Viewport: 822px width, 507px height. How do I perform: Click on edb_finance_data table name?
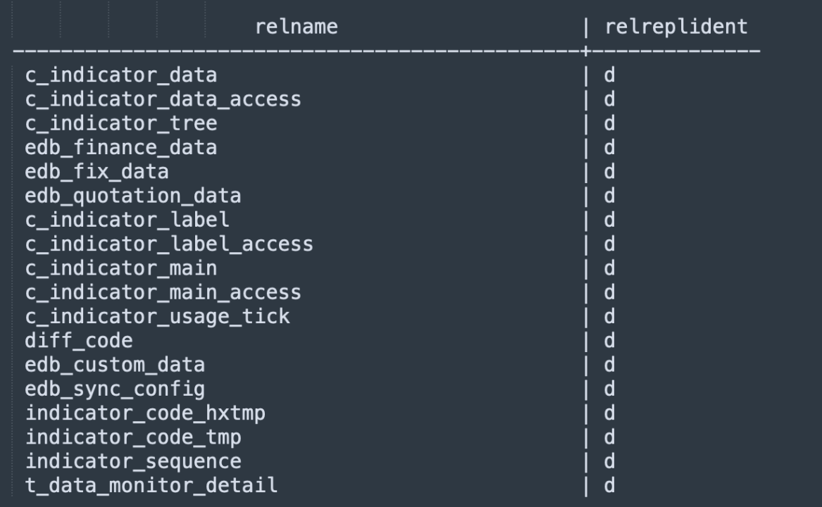point(121,148)
